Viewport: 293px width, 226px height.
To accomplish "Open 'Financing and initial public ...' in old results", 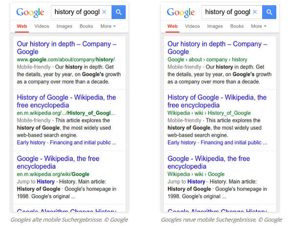I will 83,143.
